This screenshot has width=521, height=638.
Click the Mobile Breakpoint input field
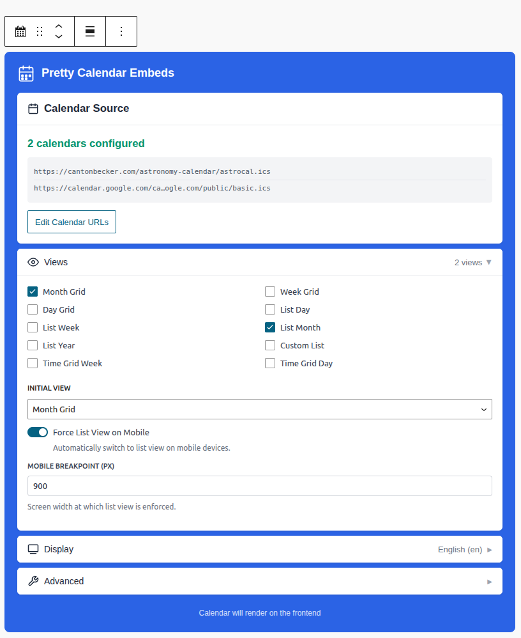pos(259,486)
